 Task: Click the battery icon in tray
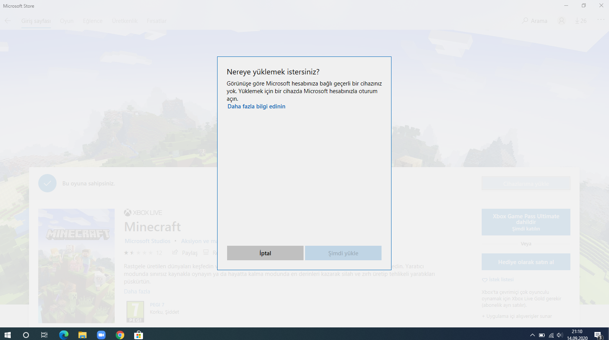[542, 335]
